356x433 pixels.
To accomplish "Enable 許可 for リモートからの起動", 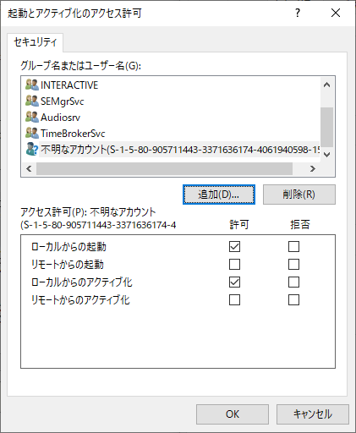I will coord(234,264).
